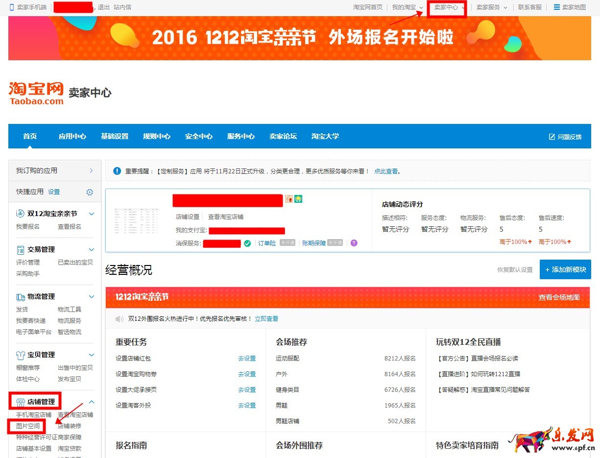600x458 pixels.
Task: Open the 我的淘宝 dropdown
Action: [x=408, y=7]
